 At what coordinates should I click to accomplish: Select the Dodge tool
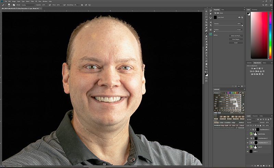pos(207,50)
